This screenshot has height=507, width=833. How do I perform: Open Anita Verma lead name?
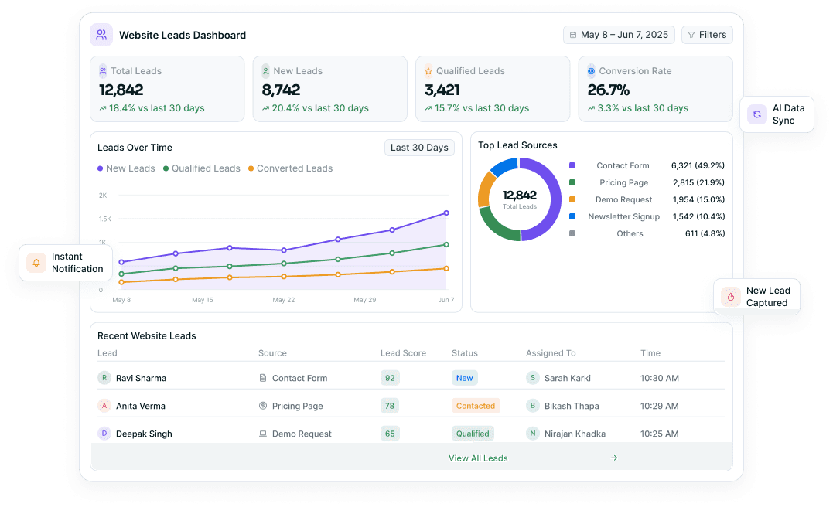[x=141, y=406]
